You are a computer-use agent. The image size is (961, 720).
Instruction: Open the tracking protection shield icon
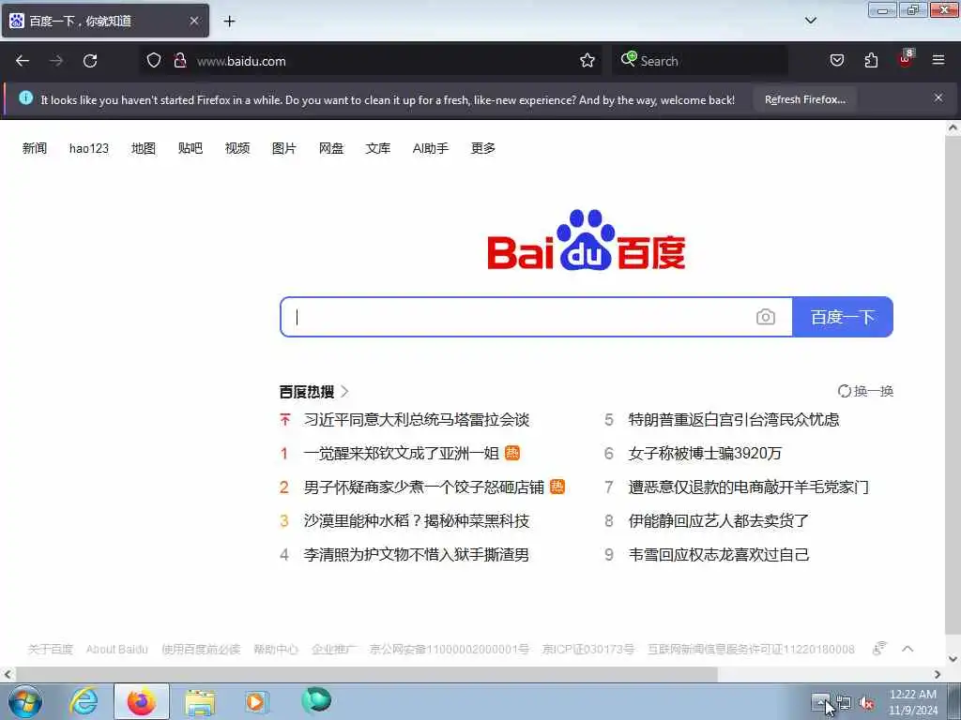[x=154, y=60]
